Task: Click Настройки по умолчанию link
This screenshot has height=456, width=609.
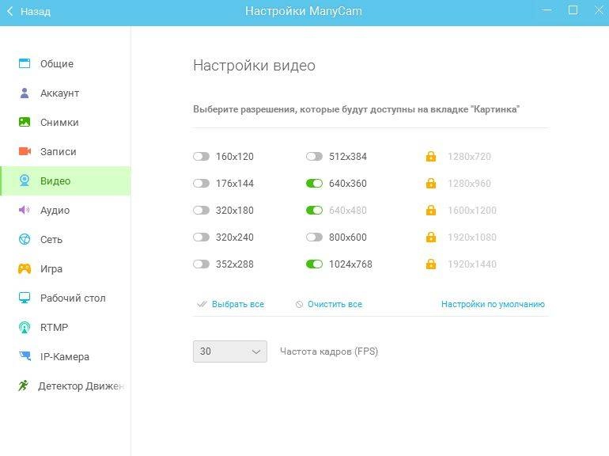Action: [x=493, y=304]
